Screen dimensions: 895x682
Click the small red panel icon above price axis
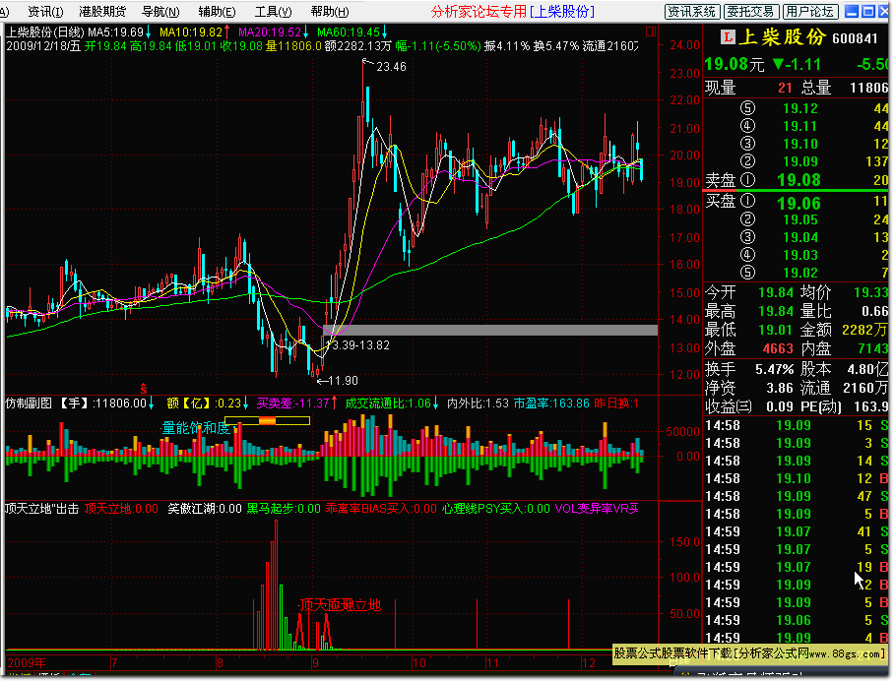pos(651,31)
